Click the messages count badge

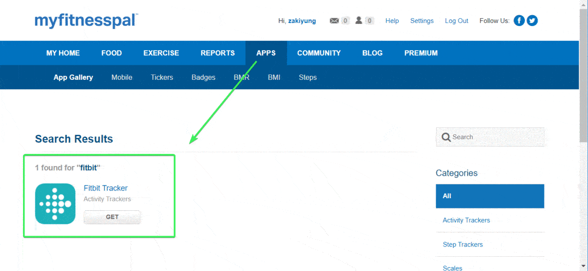345,21
